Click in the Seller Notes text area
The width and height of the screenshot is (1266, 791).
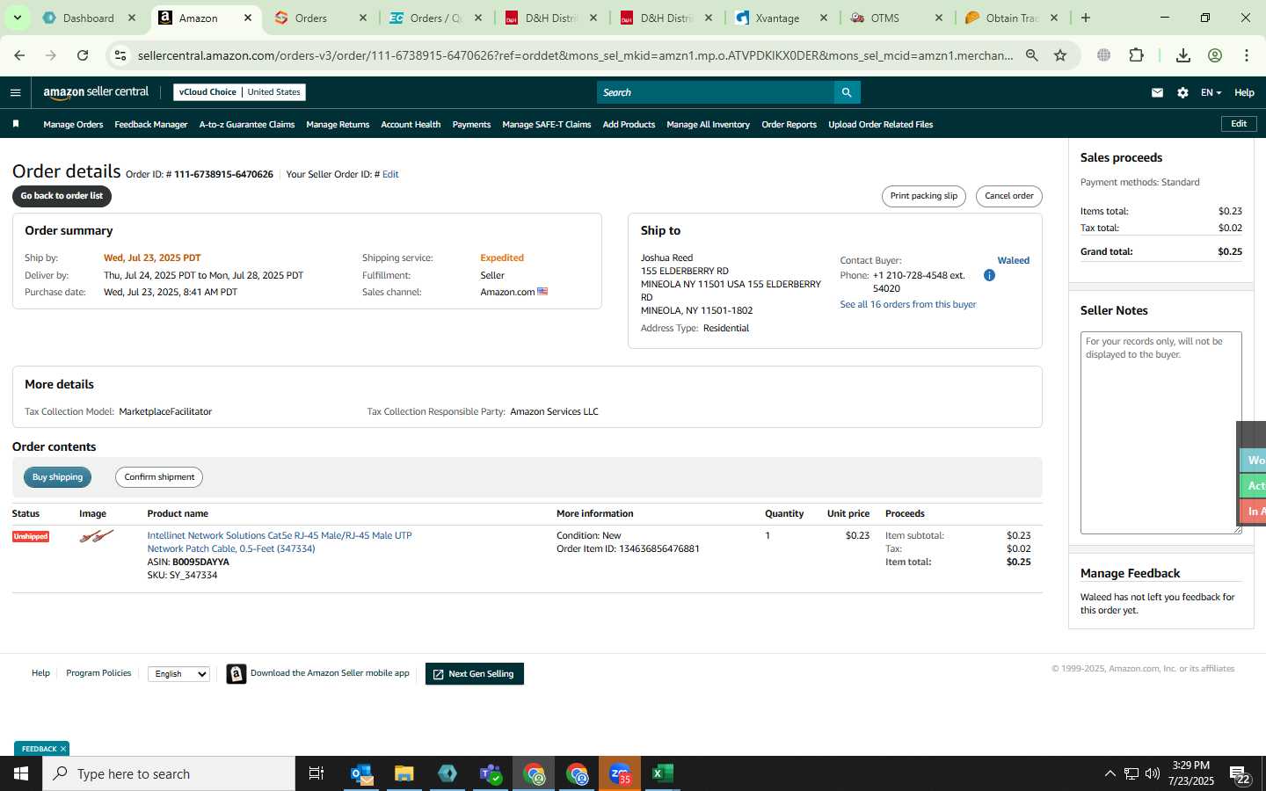tap(1160, 432)
